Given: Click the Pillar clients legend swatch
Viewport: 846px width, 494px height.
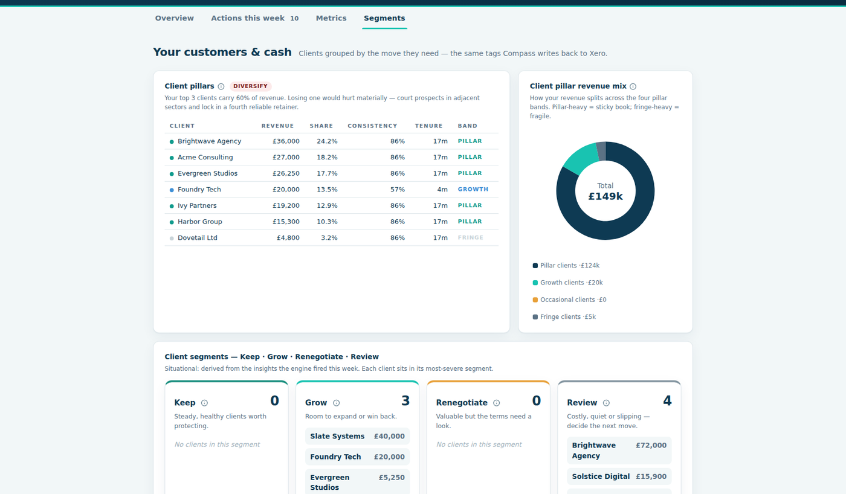Looking at the screenshot, I should 535,266.
